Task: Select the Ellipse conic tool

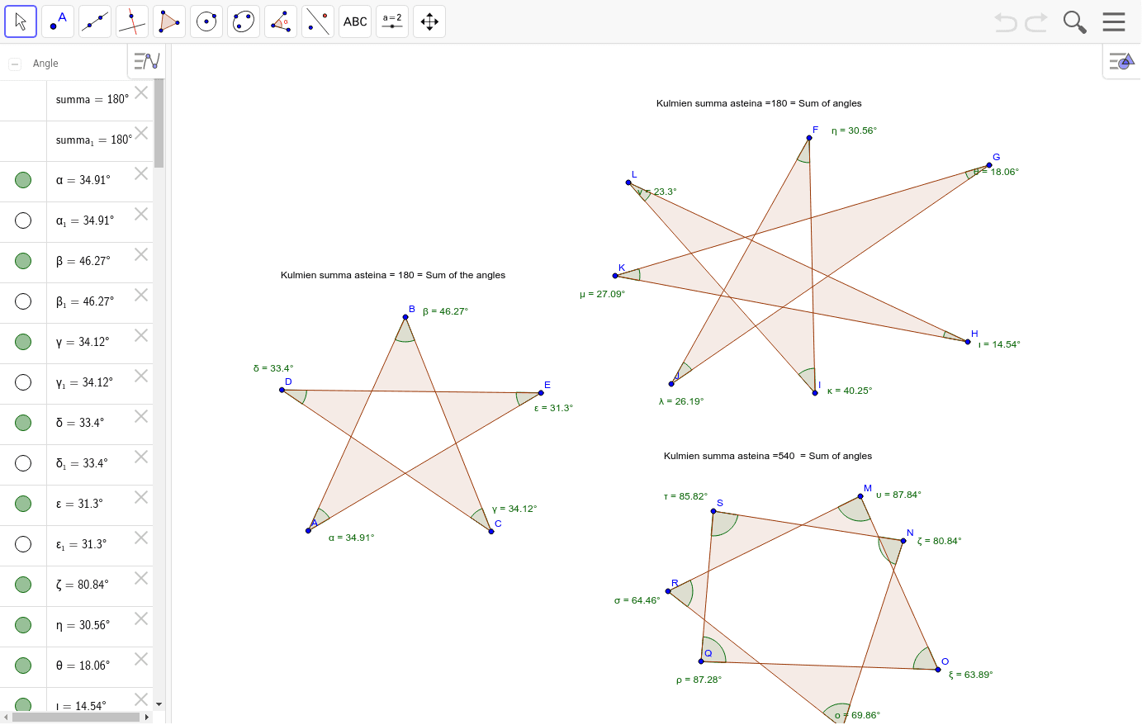Action: click(x=244, y=21)
